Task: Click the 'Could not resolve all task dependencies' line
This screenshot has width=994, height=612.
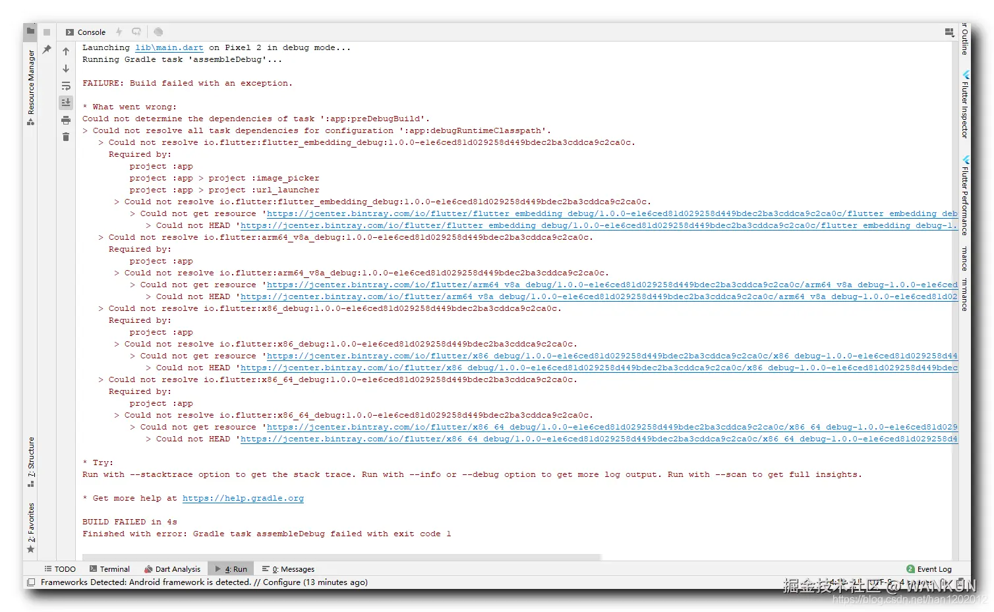Action: 317,130
